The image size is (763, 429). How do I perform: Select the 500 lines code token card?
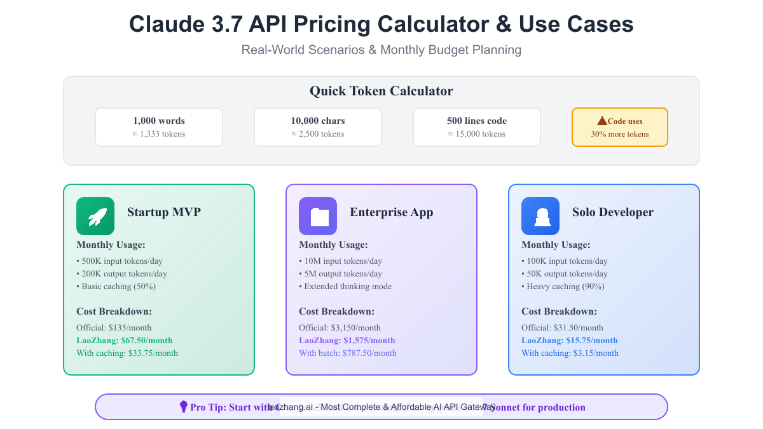point(477,127)
